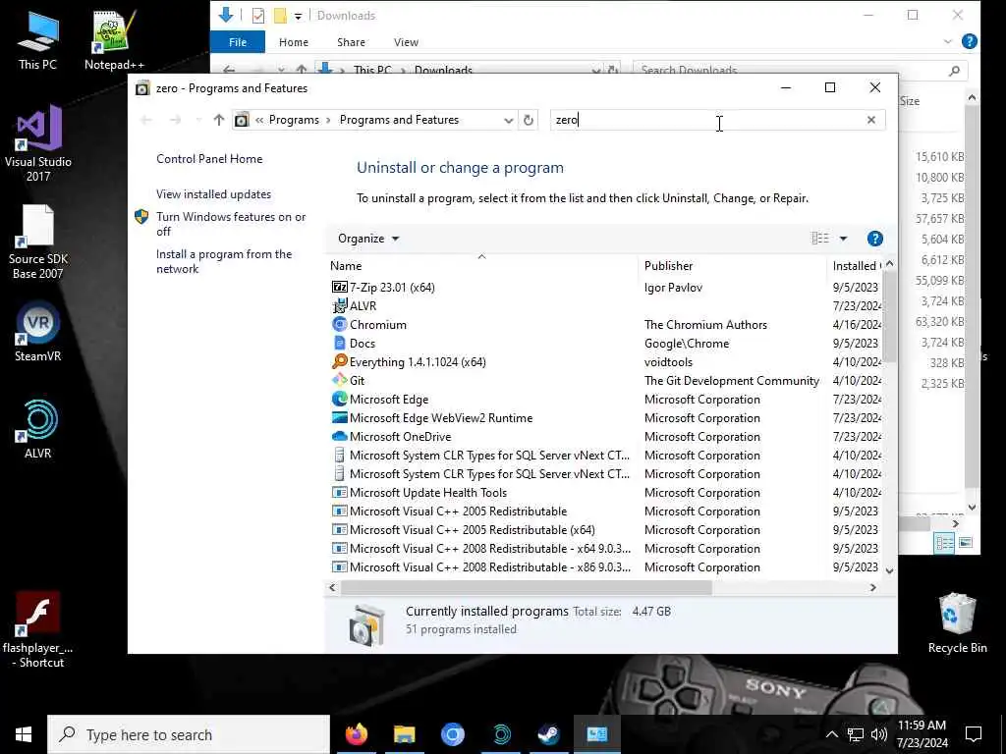
Task: Click the horizontal scrollbar in programs list
Action: point(527,587)
